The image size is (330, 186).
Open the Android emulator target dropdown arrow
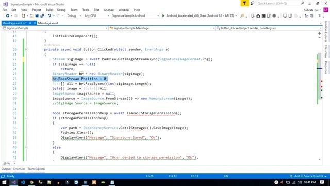pos(236,16)
